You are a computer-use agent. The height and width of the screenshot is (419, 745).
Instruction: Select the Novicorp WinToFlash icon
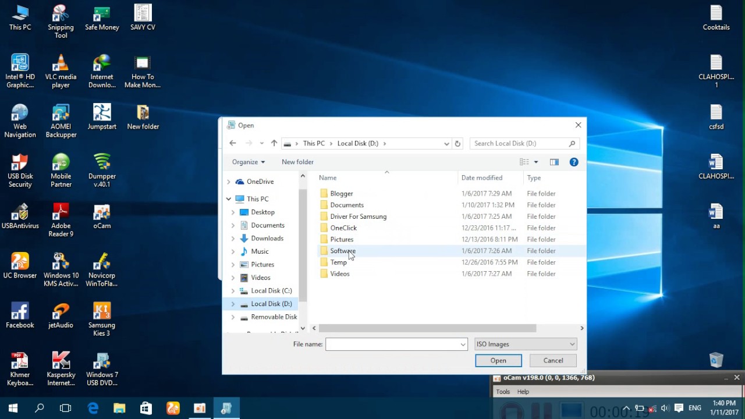click(102, 269)
